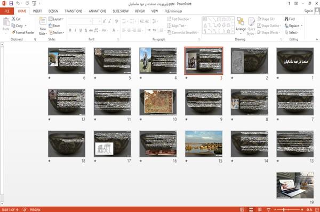This screenshot has width=320, height=212.
Task: Select slide 10 thumbnail
Action: [158, 102]
